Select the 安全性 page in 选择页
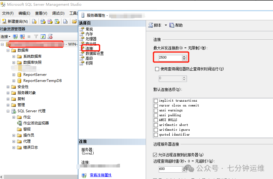This screenshot has width=273, height=179. pyautogui.click(x=91, y=43)
